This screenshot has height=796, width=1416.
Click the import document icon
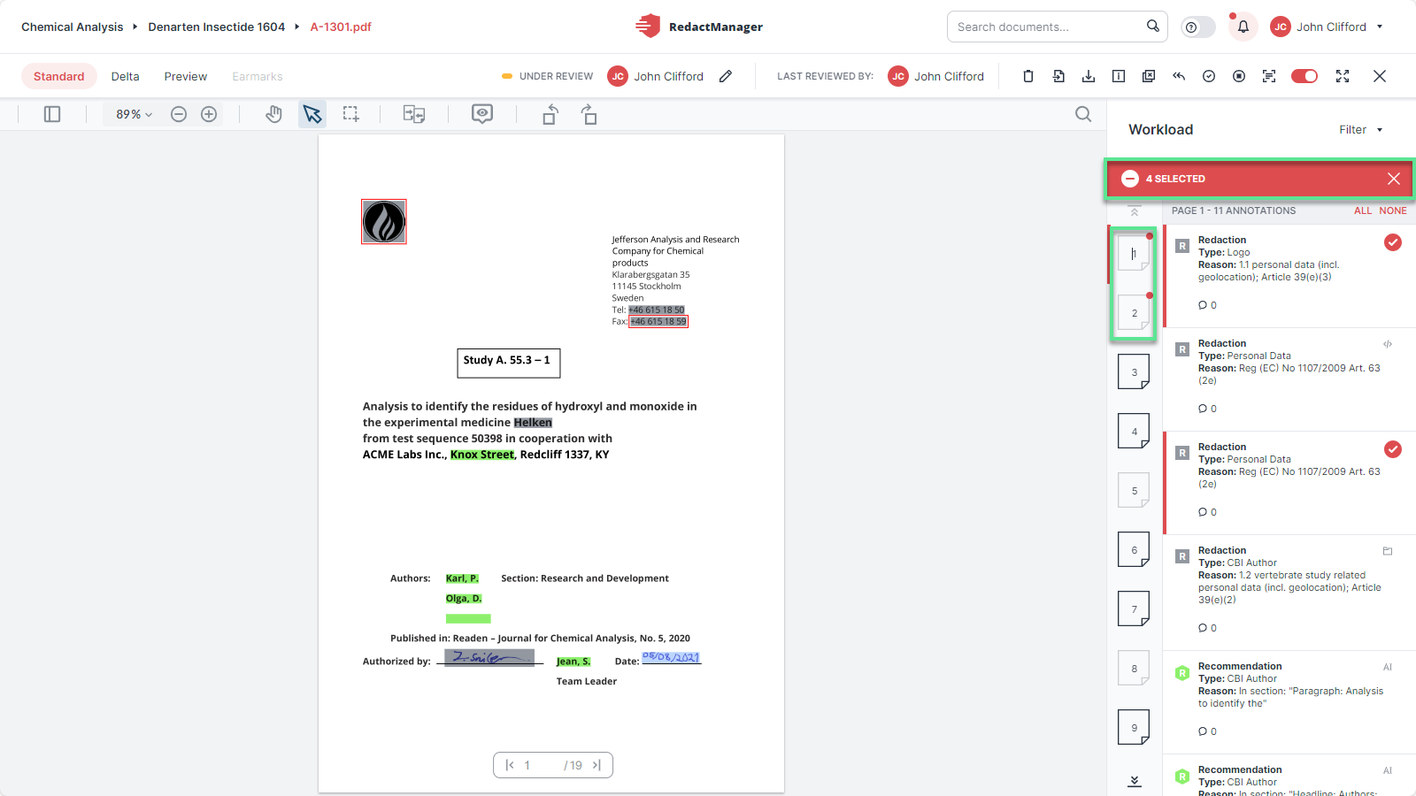pos(1058,76)
